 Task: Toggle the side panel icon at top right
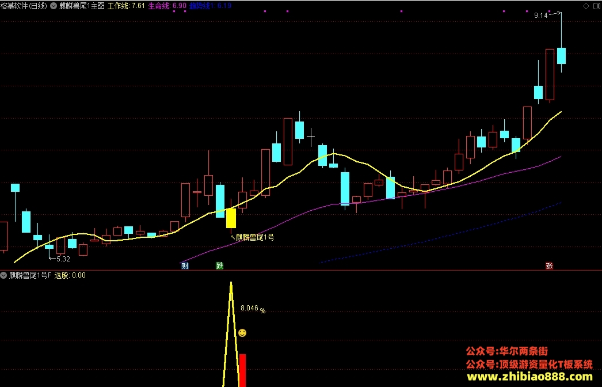(597, 6)
